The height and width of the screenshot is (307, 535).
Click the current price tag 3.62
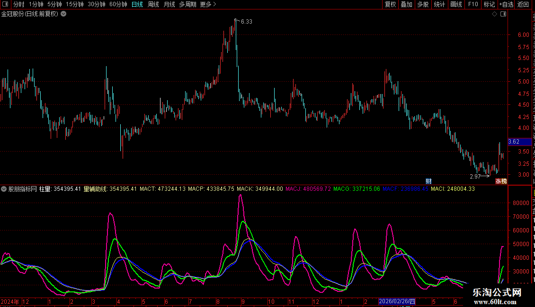point(519,142)
